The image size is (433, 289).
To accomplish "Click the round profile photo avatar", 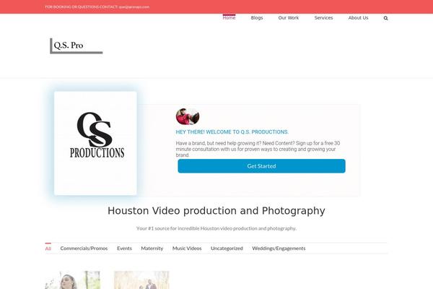I will click(188, 116).
